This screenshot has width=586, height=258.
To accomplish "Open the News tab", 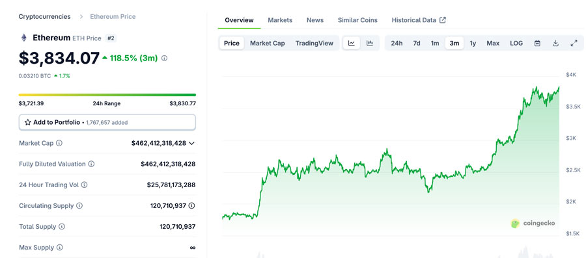I will tap(315, 20).
